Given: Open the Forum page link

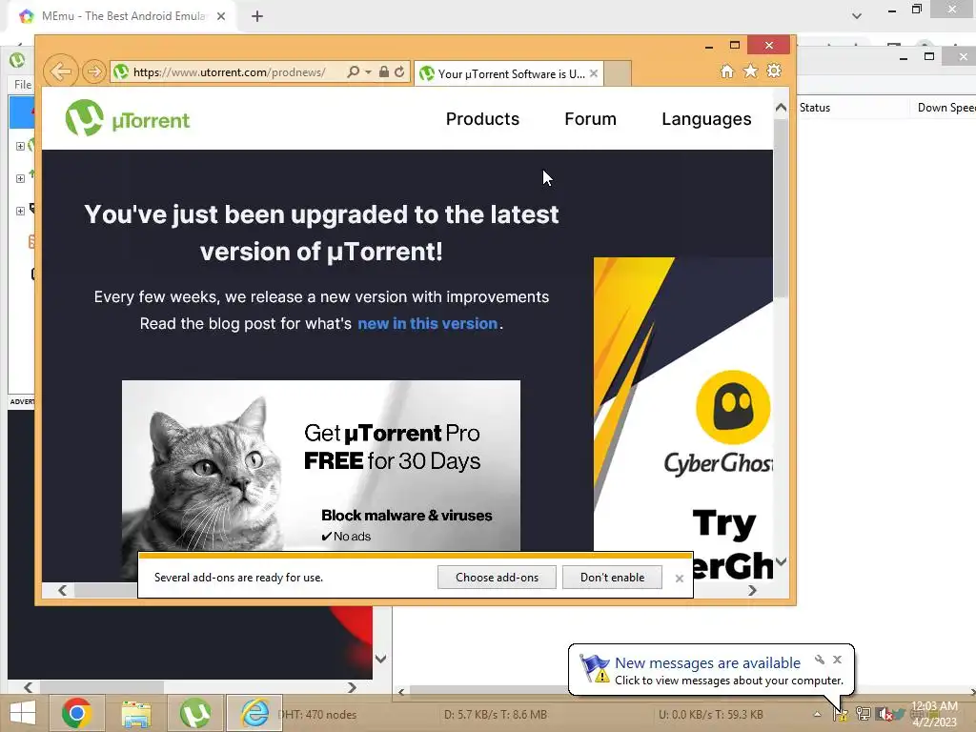Looking at the screenshot, I should (590, 119).
